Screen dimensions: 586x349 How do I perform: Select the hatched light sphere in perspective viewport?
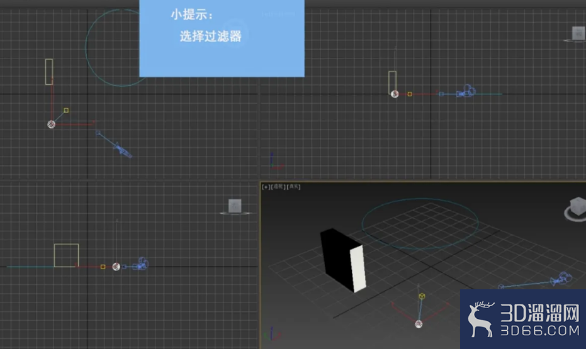[419, 324]
